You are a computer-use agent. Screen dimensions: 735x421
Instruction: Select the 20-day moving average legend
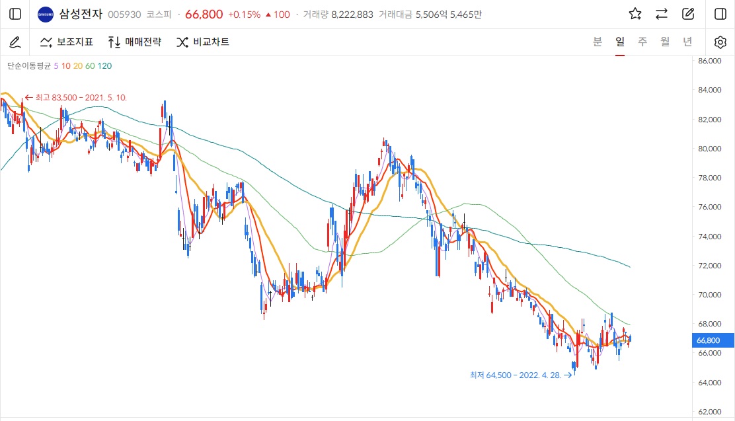click(78, 65)
